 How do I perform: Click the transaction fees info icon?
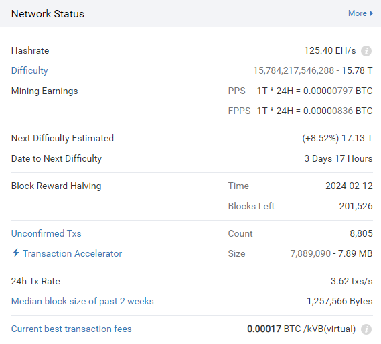(366, 329)
